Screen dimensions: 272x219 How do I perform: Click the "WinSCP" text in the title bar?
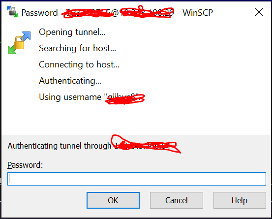[198, 13]
